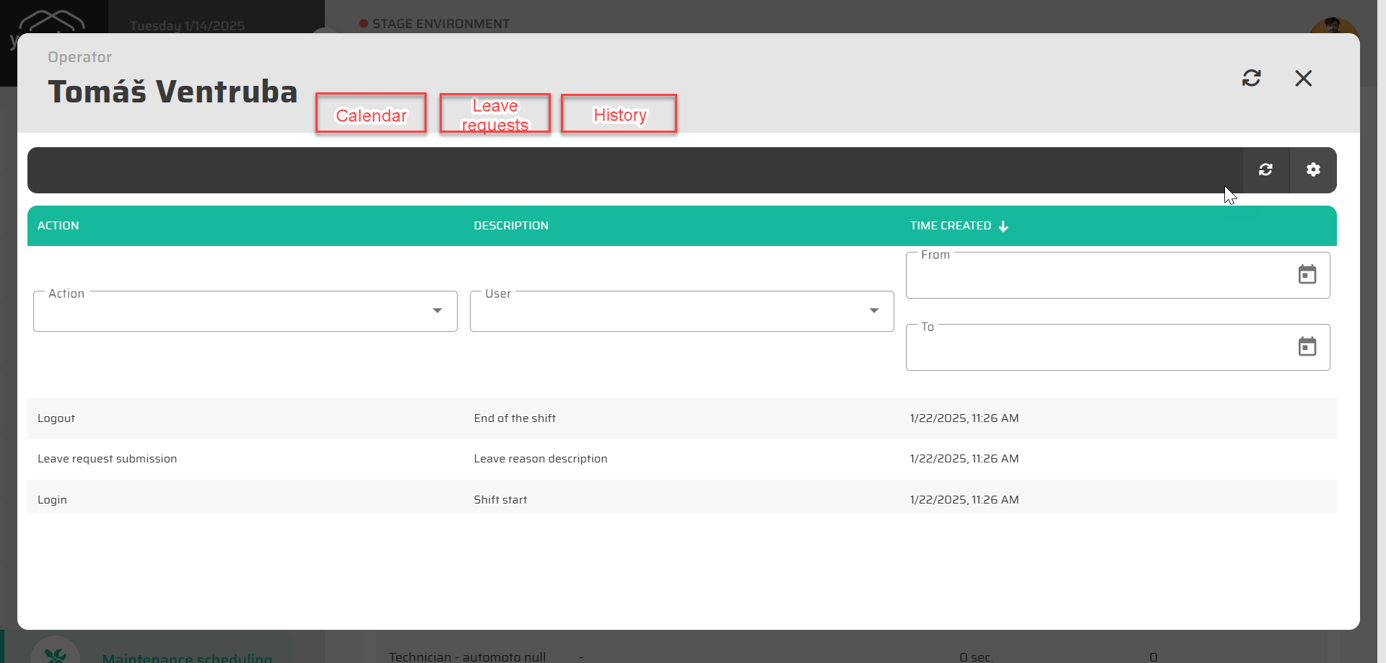
Task: Expand the User filter dropdown
Action: [x=873, y=311]
